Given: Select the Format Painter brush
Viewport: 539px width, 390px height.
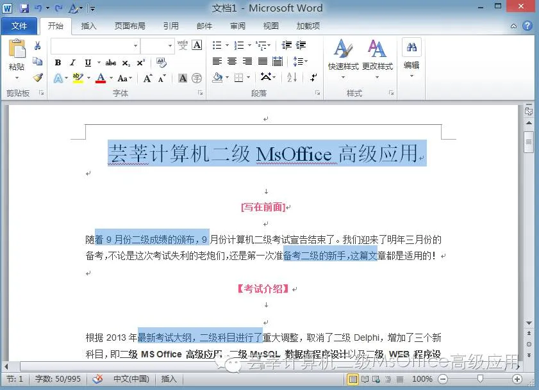Looking at the screenshot, I should pyautogui.click(x=38, y=77).
